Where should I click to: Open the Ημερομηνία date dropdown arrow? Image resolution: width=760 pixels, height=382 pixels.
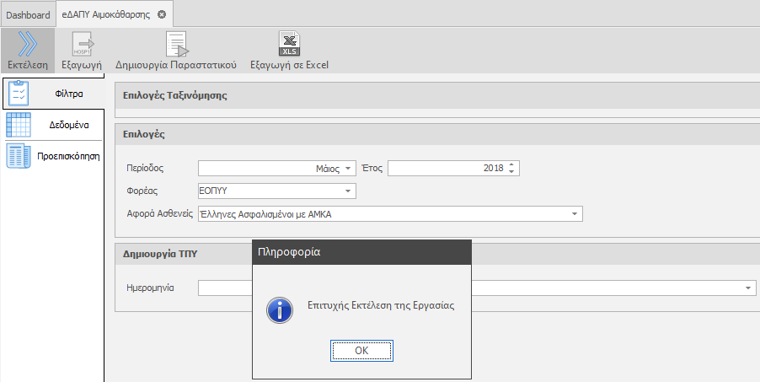pyautogui.click(x=749, y=288)
